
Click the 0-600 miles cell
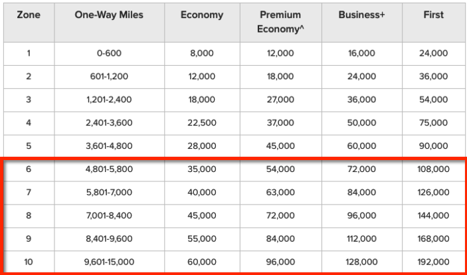(109, 53)
